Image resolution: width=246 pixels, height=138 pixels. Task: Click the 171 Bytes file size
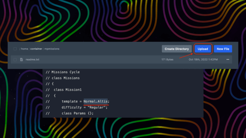(x=167, y=59)
